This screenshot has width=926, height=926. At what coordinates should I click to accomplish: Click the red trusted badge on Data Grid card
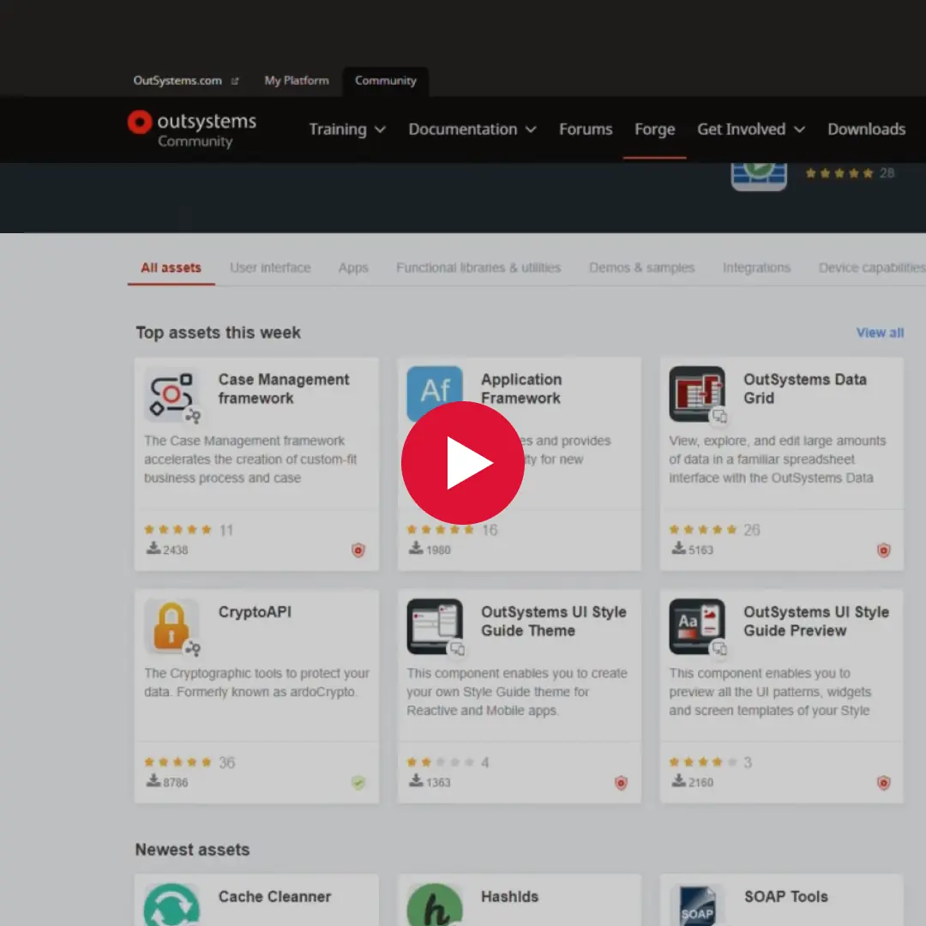coord(883,550)
